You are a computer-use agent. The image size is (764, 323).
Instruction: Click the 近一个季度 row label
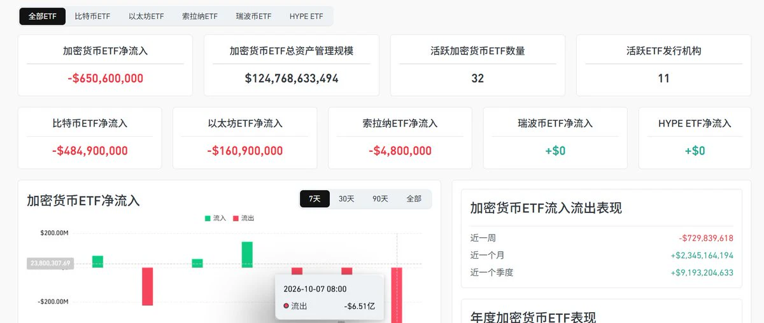(x=492, y=273)
